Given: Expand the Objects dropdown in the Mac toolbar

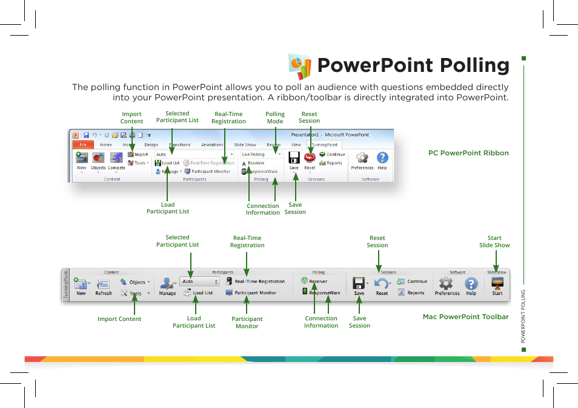Looking at the screenshot, I should 148,282.
